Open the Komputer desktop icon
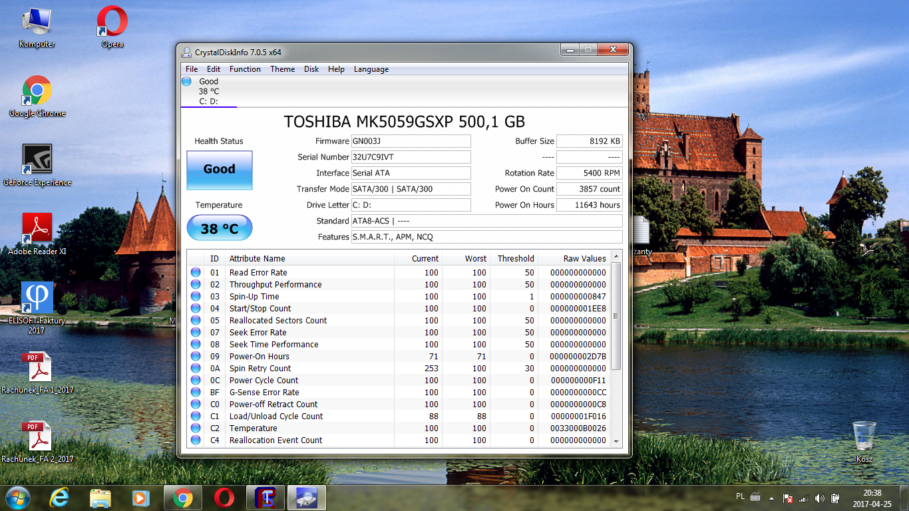 [37, 28]
